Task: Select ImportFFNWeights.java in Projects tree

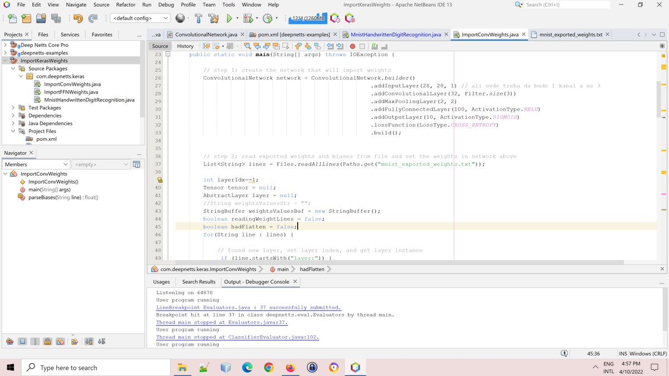Action: 71,92
